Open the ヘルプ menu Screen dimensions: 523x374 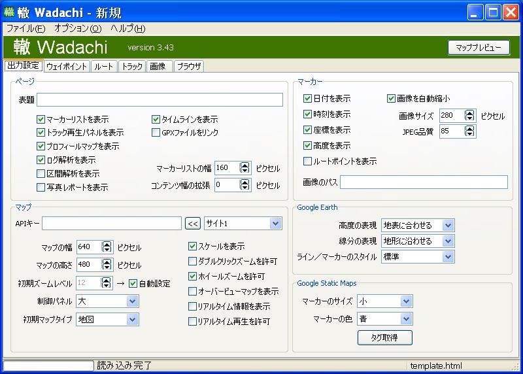pos(127,29)
